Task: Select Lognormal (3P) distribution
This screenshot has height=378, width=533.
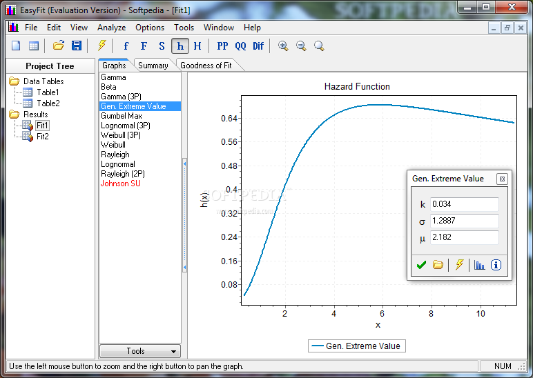Action: pyautogui.click(x=139, y=126)
